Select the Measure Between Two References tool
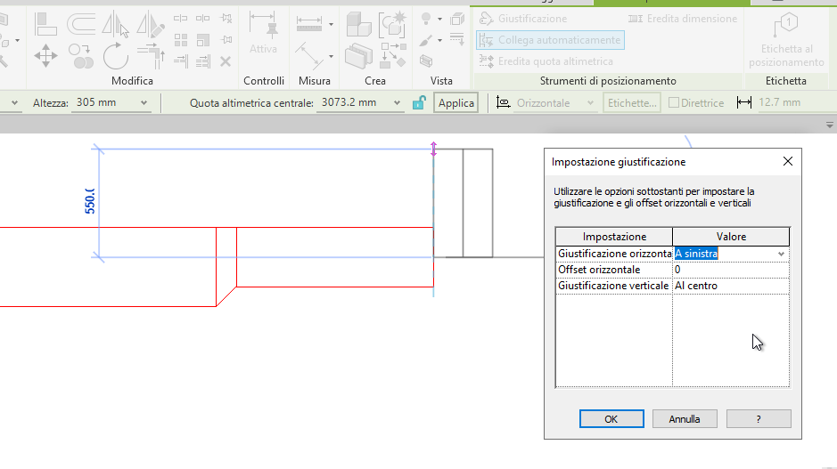Viewport: 837px width, 469px height. [x=309, y=24]
